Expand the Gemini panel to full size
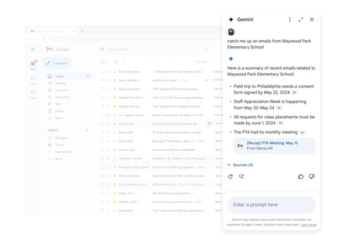Screen dimensions: 363x243 301,19
